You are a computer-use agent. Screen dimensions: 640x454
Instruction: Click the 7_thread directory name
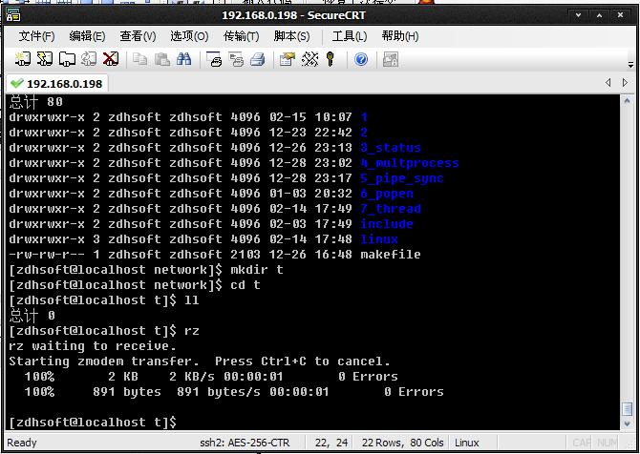pyautogui.click(x=390, y=209)
